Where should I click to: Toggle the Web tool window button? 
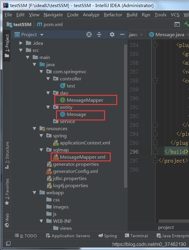click(x=7, y=220)
